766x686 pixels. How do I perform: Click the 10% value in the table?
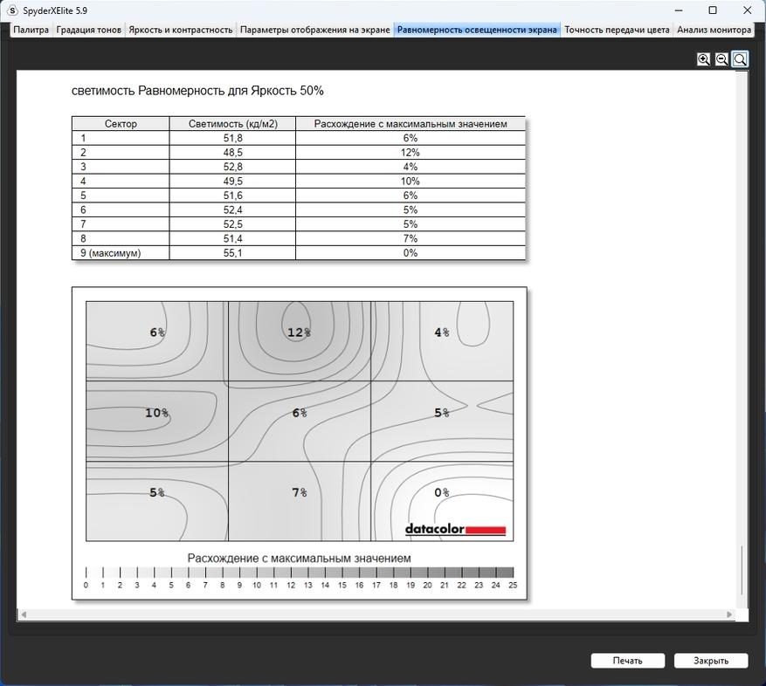[x=411, y=182]
